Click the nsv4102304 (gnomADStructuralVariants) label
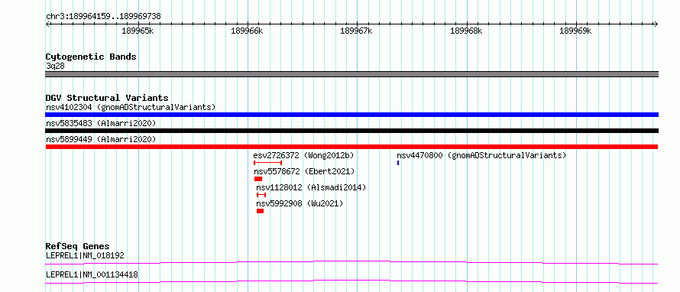This screenshot has height=292, width=680. (131, 107)
